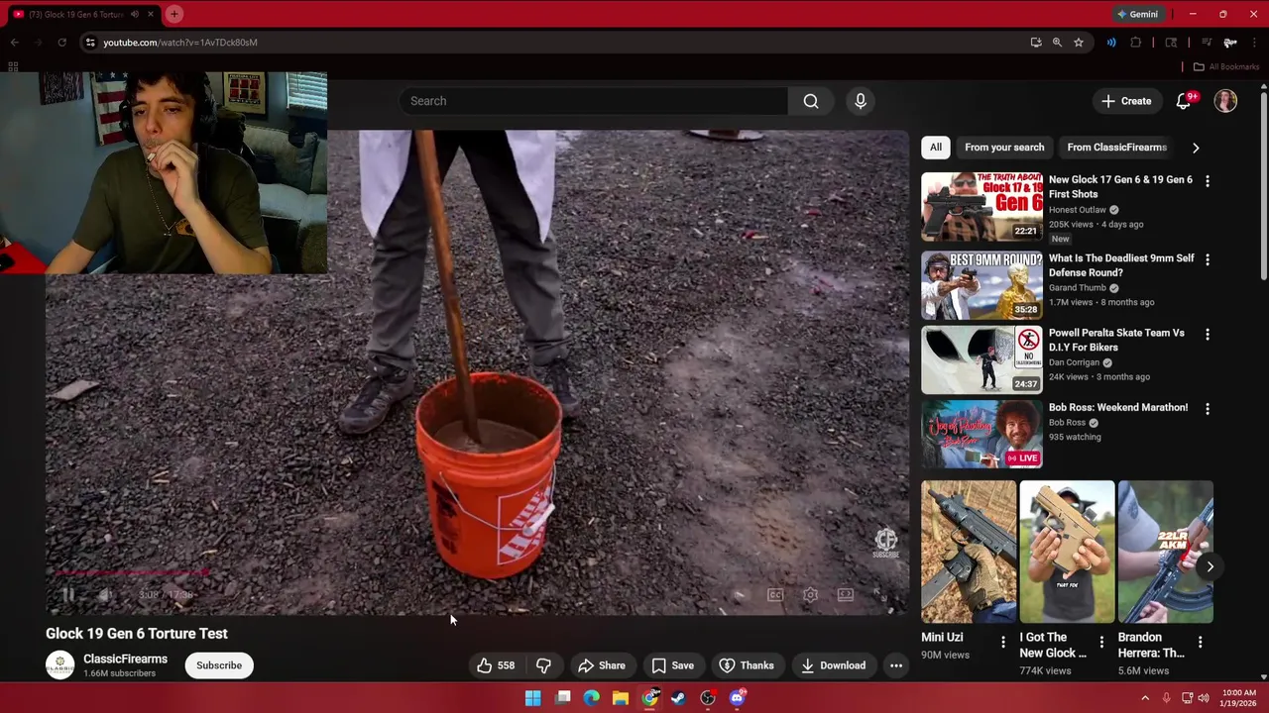Toggle closed captions on video

click(775, 595)
